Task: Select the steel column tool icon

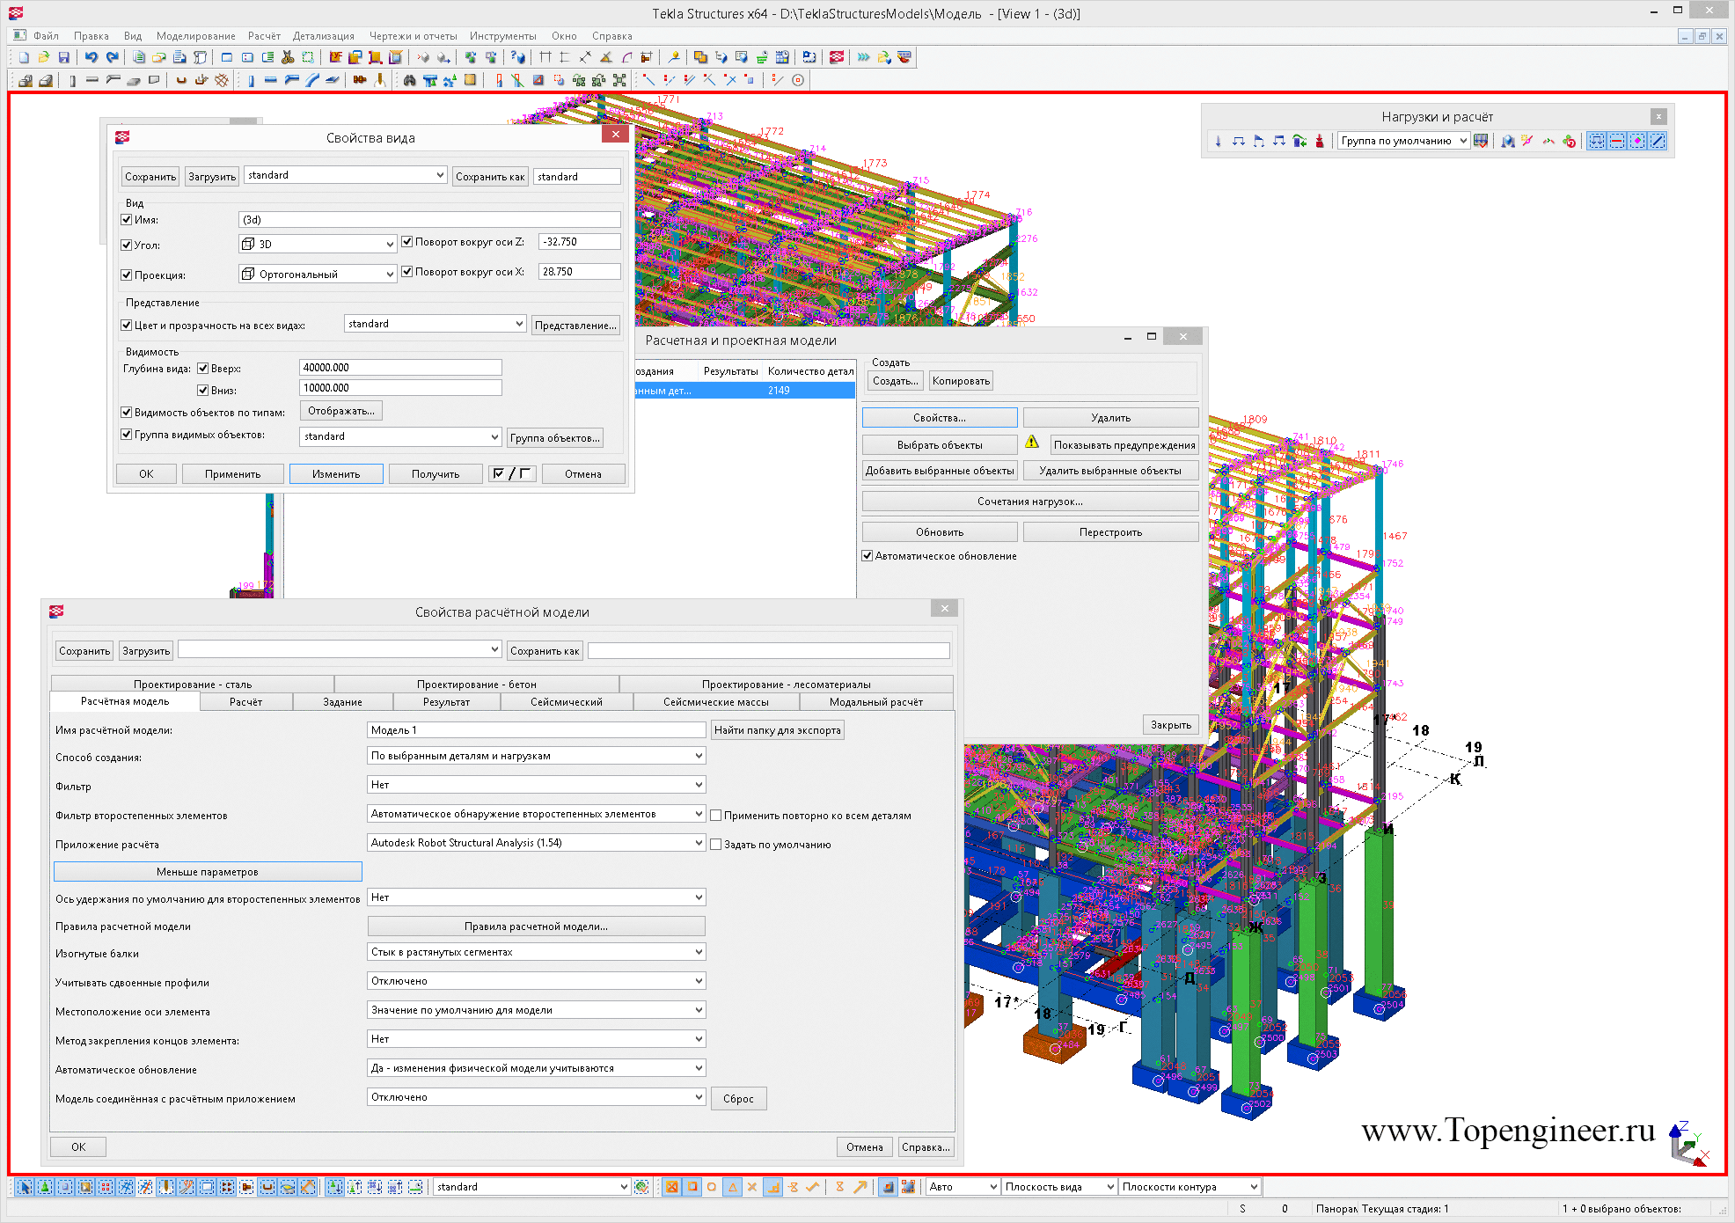Action: (250, 80)
